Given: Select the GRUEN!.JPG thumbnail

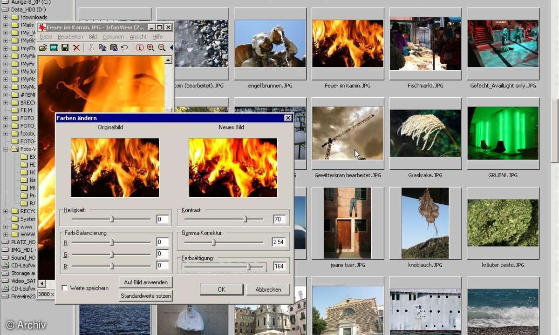Looking at the screenshot, I should pos(503,134).
